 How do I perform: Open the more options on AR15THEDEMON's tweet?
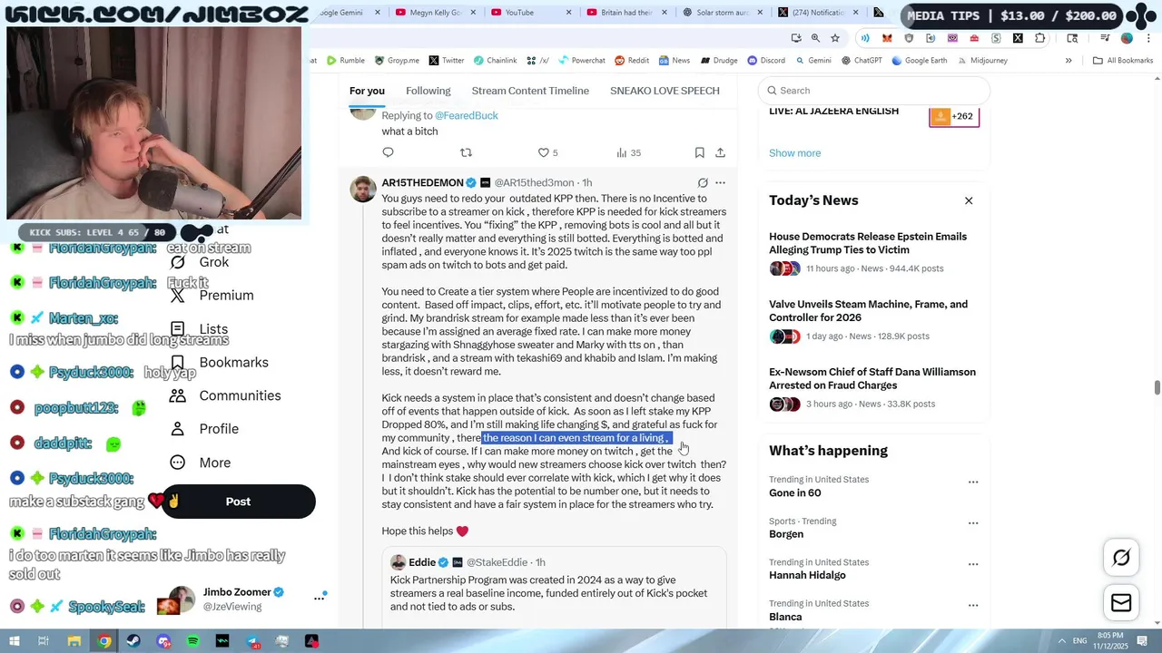pos(720,182)
